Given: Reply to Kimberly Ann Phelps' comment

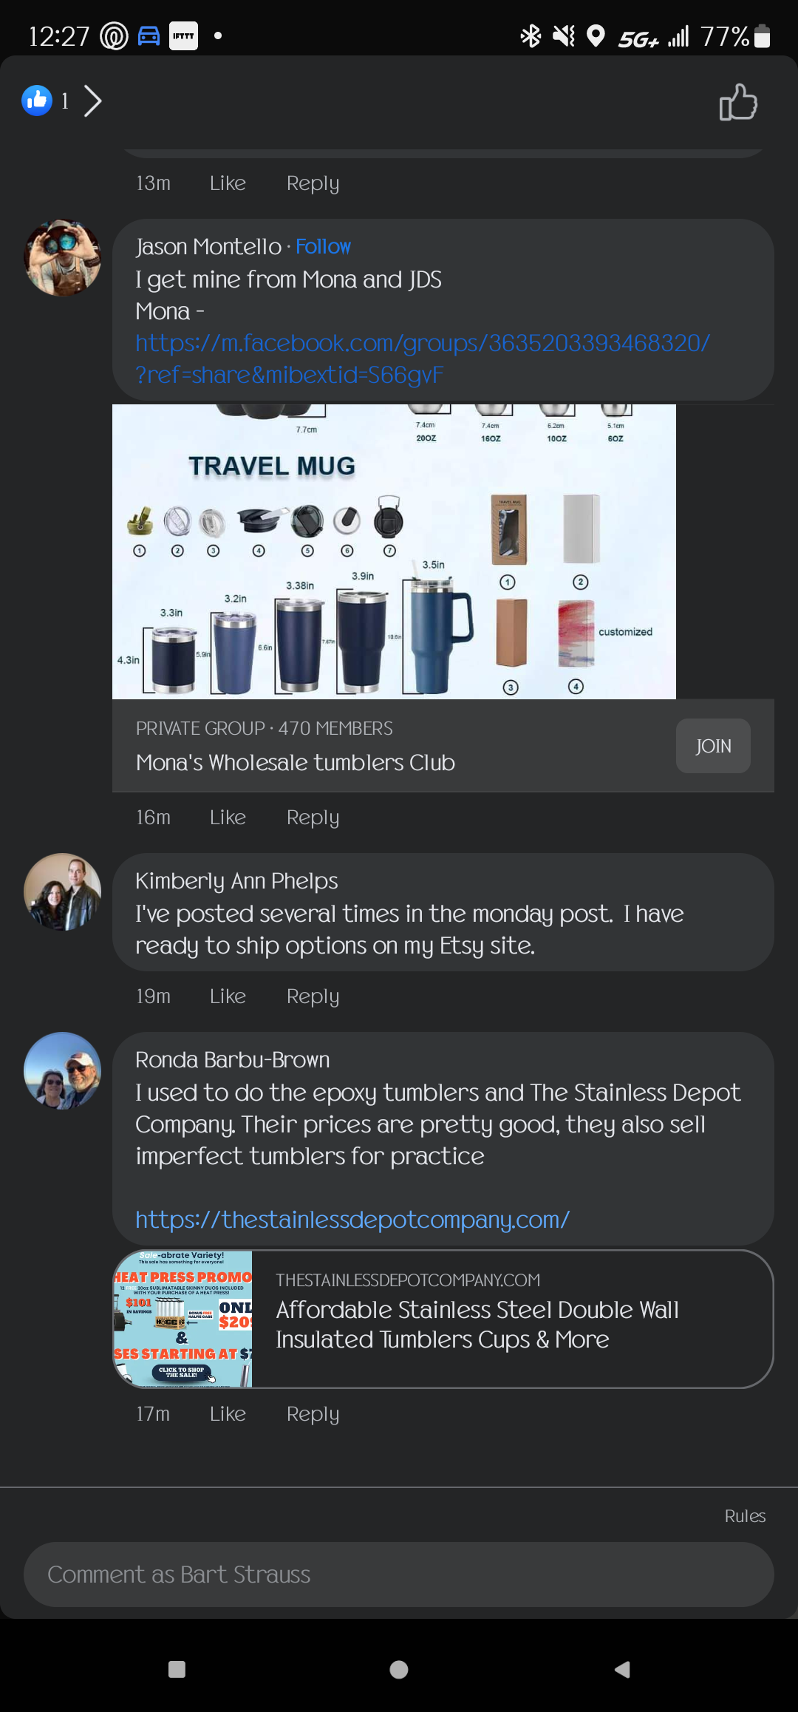Looking at the screenshot, I should 313,996.
